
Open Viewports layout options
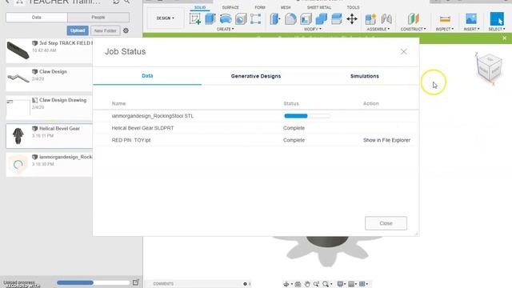point(362,284)
